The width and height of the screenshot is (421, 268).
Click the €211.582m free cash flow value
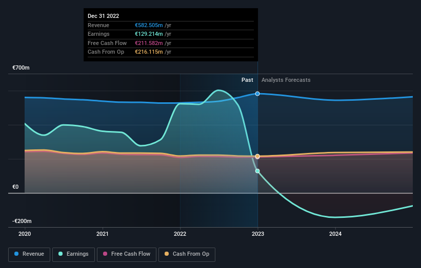[x=149, y=43]
